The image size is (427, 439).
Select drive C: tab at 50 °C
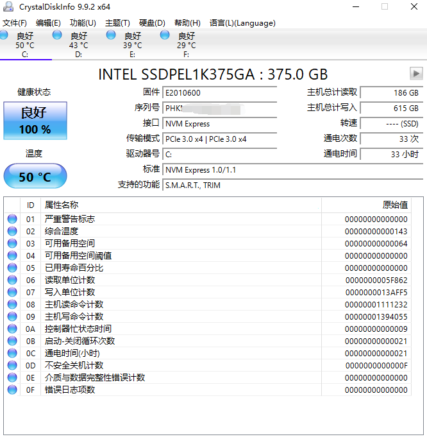point(25,45)
